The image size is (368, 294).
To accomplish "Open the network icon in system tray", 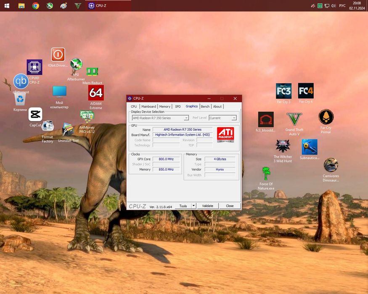I will pyautogui.click(x=327, y=5).
